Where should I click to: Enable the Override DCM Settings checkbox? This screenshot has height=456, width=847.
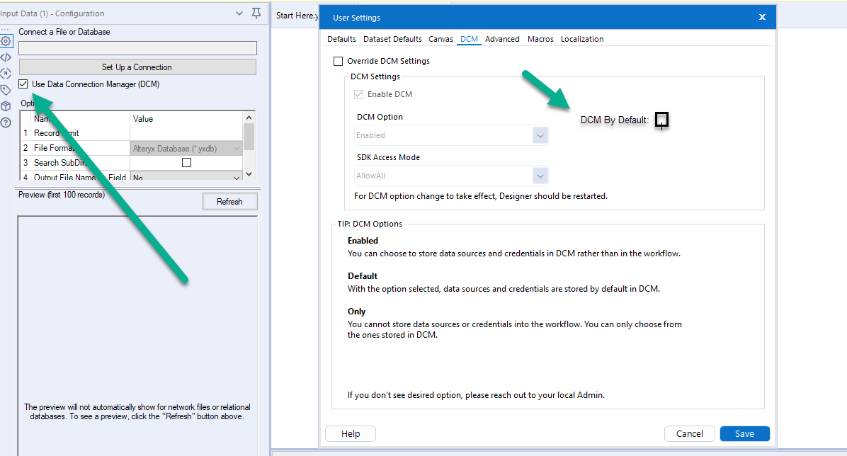click(338, 61)
